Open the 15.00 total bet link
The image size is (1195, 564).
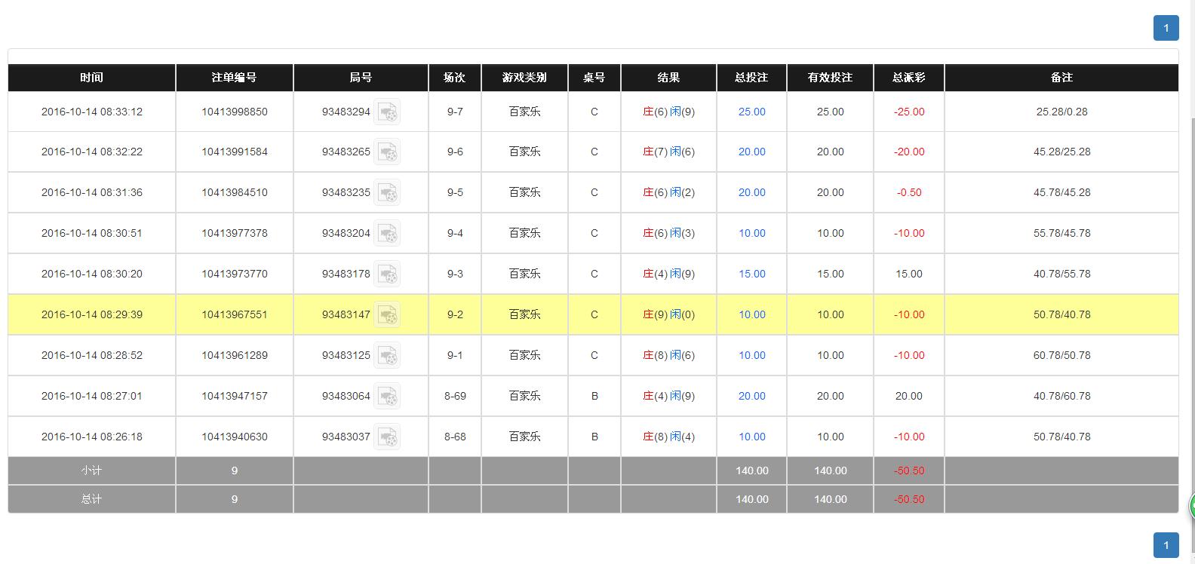coord(751,274)
